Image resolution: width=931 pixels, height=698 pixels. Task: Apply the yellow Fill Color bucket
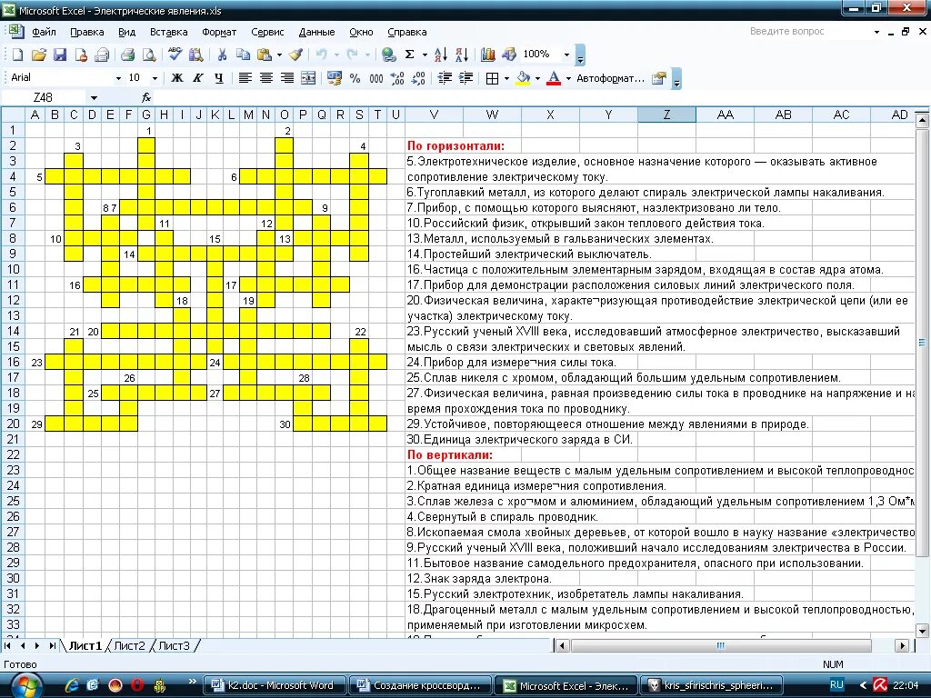523,78
